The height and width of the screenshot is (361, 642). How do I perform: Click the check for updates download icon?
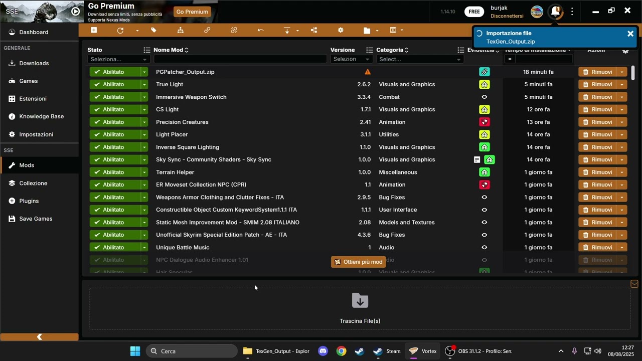point(287,31)
